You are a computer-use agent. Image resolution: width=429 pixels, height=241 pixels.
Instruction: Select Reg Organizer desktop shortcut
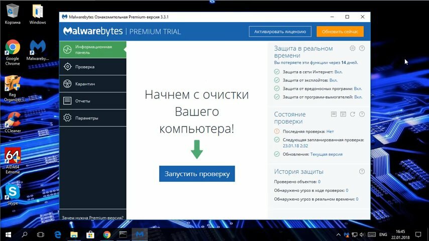pyautogui.click(x=13, y=89)
